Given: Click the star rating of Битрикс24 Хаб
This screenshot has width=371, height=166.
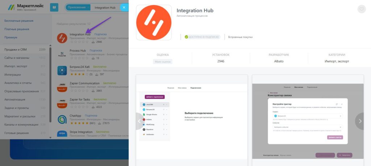Looking at the screenshot, I should pyautogui.click(x=79, y=74).
